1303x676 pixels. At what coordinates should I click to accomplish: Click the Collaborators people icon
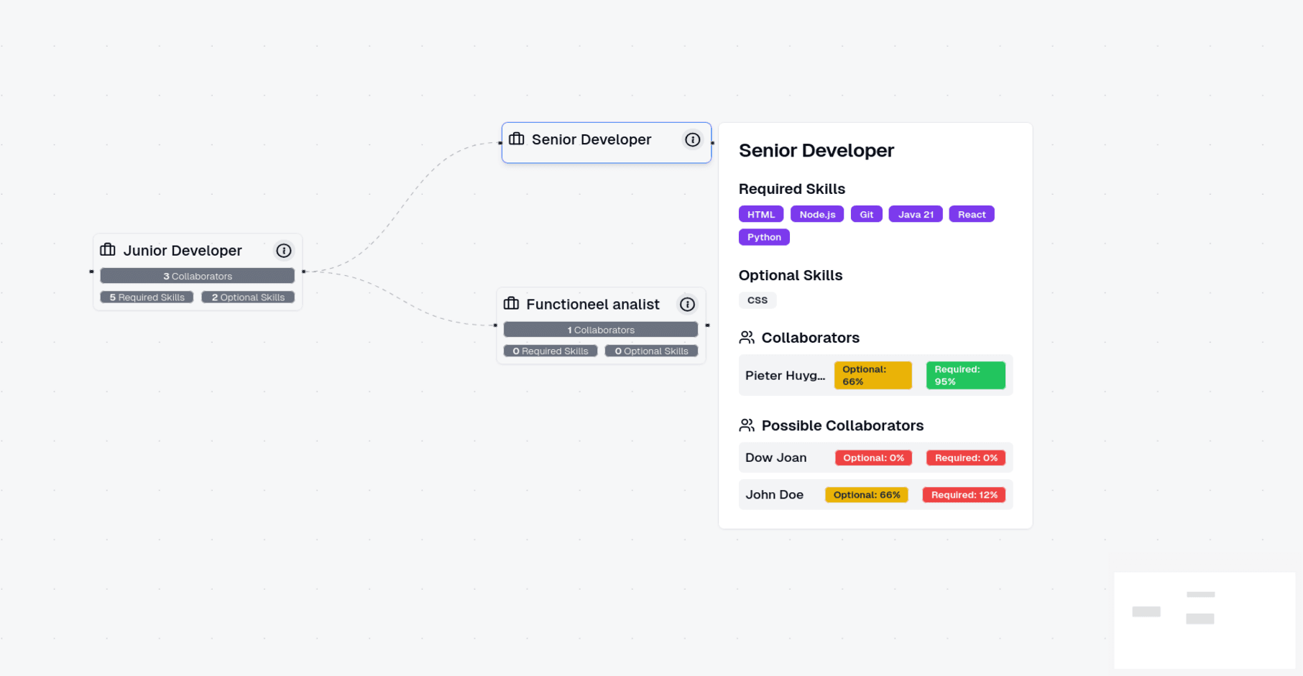[747, 338]
